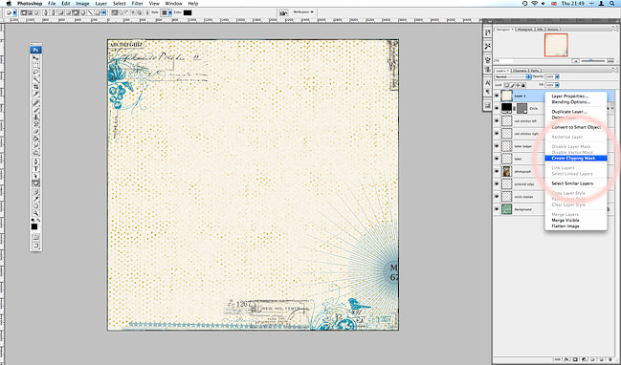The width and height of the screenshot is (621, 365).
Task: Switch to the Channels tab
Action: point(520,71)
